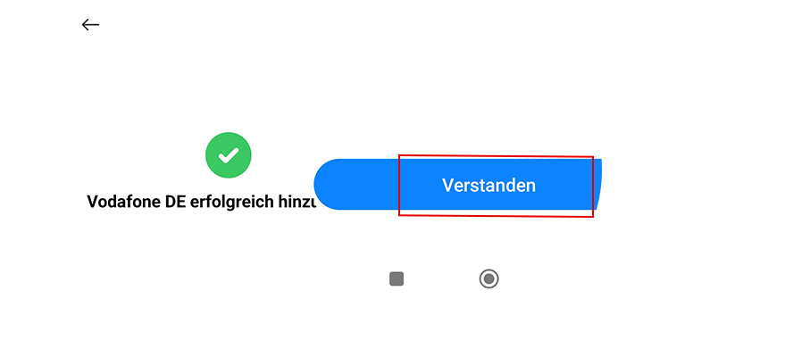Viewport: 785px width, 357px height.
Task: Click the blue Verstanden button
Action: coord(457,185)
